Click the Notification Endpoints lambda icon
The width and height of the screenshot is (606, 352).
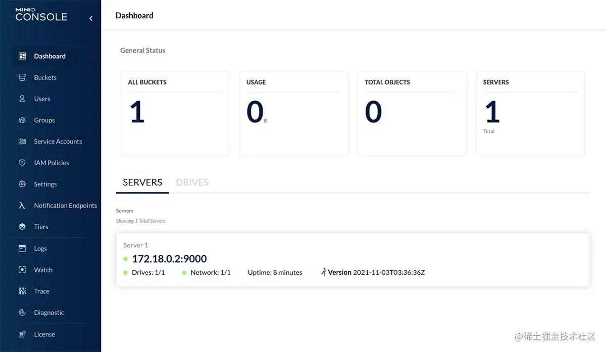tap(22, 206)
